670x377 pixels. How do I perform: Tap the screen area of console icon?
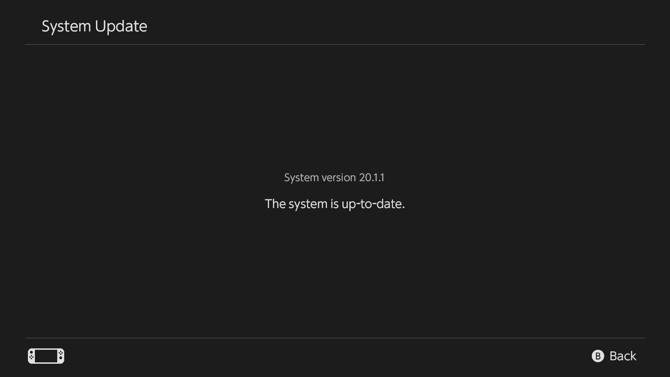click(x=46, y=356)
